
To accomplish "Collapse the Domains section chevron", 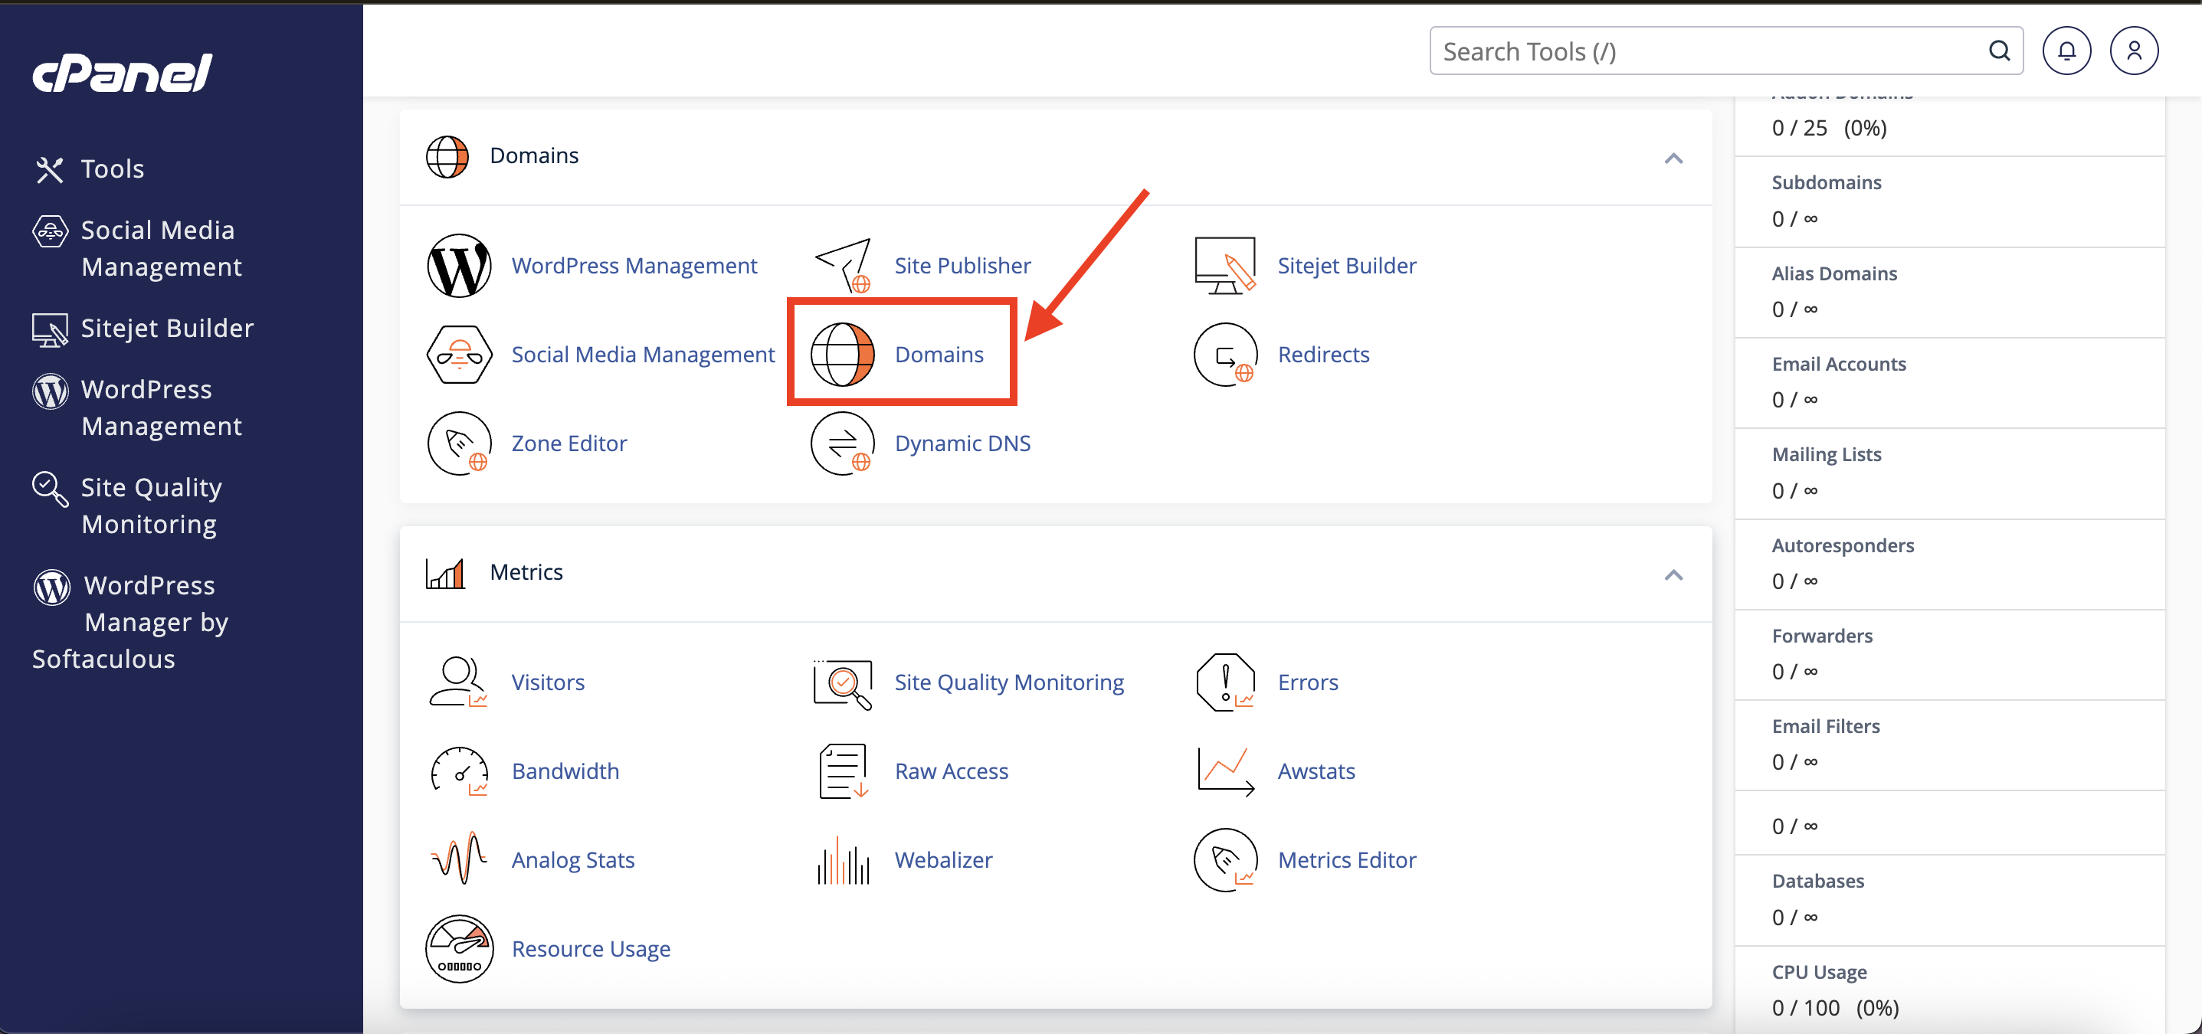I will point(1673,158).
